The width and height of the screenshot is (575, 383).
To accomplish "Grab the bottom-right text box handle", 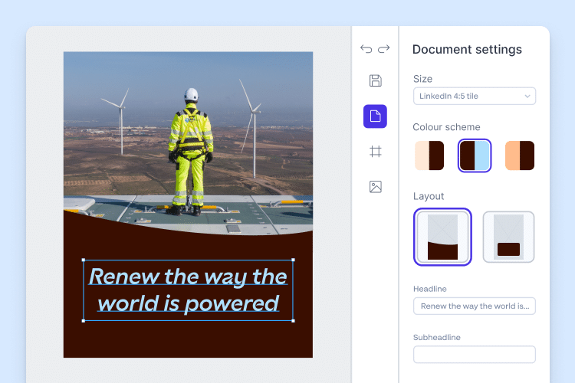I will pos(293,321).
